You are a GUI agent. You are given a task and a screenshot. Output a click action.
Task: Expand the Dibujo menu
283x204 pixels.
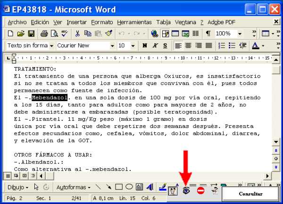click(18, 187)
